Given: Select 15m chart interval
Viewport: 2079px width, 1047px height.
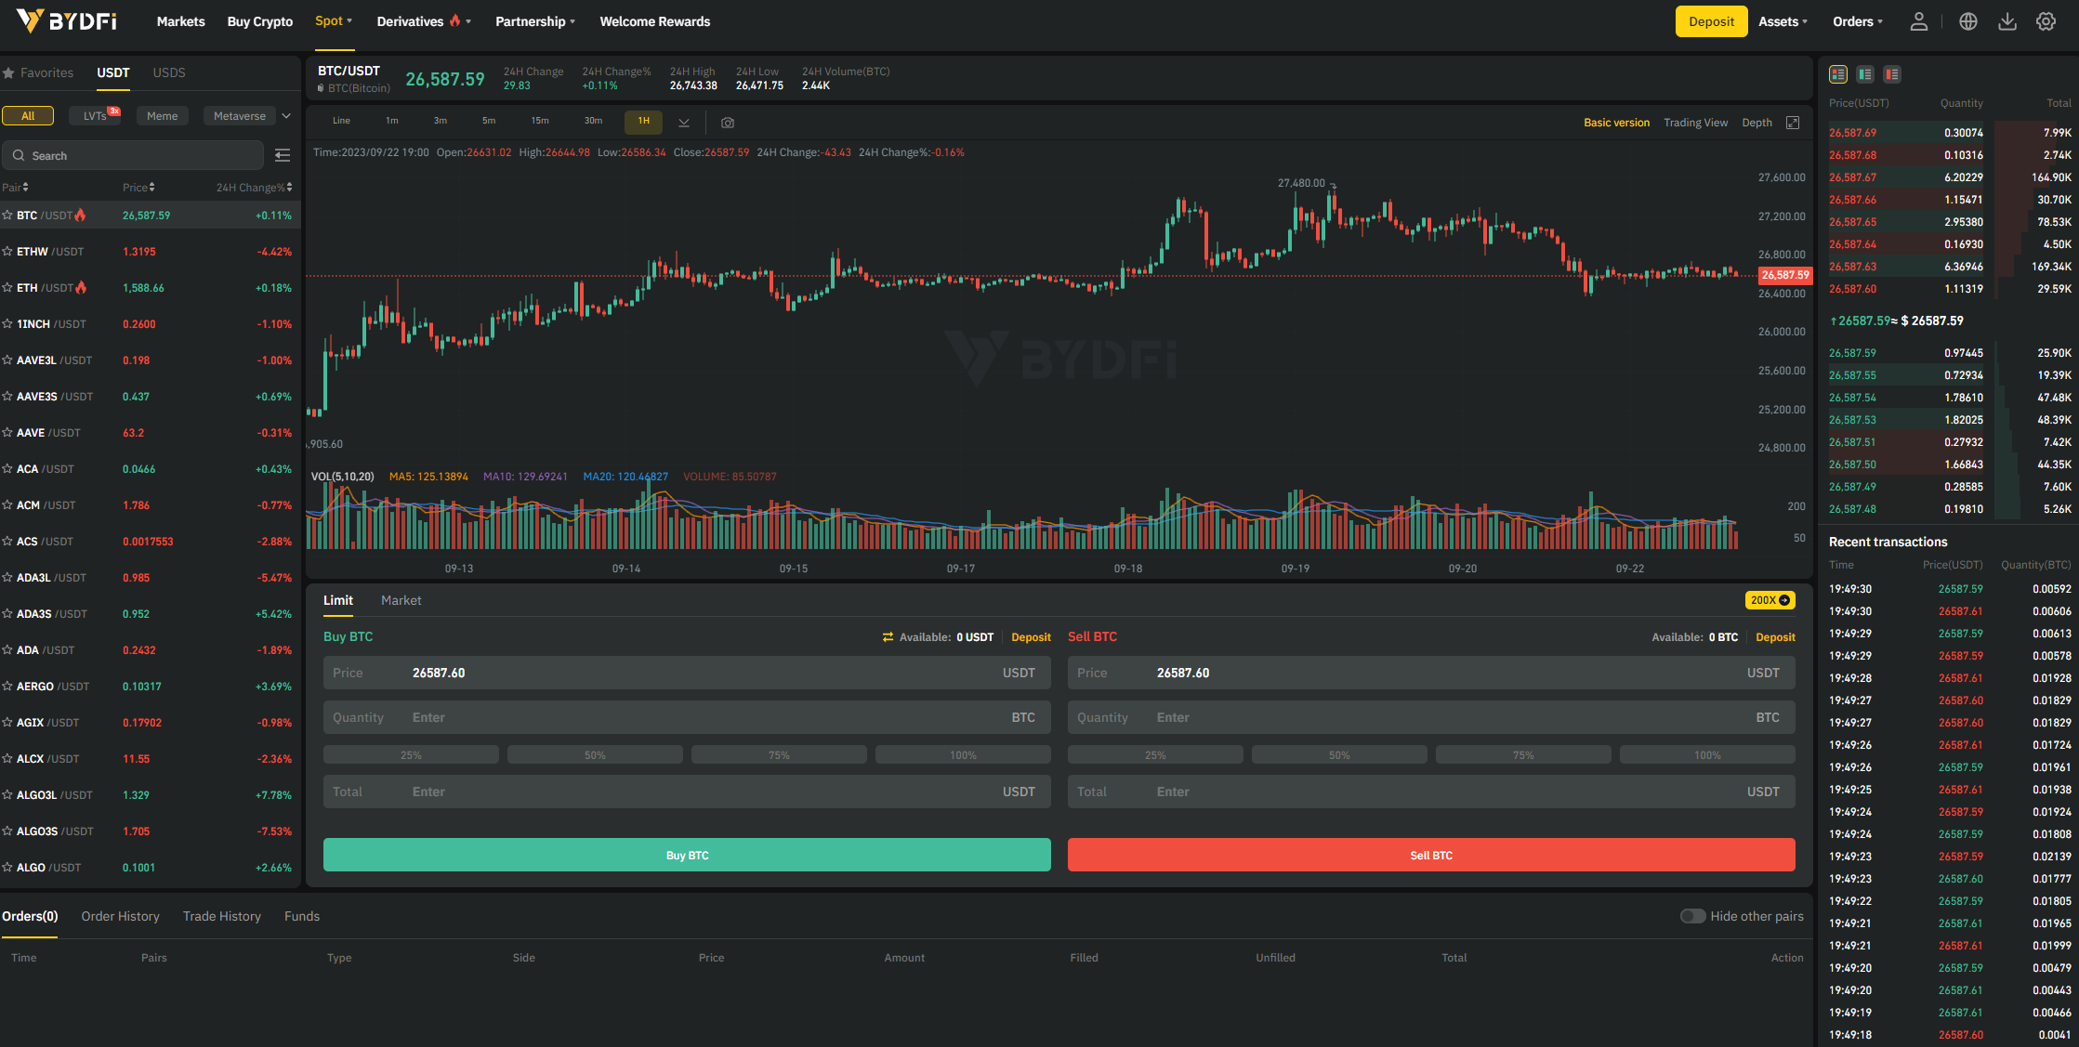Looking at the screenshot, I should coord(540,121).
